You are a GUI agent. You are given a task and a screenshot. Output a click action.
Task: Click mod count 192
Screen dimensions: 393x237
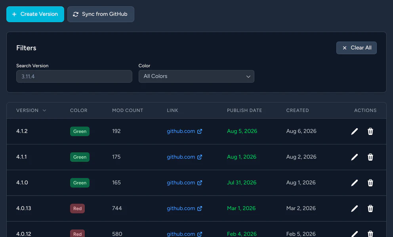click(116, 131)
